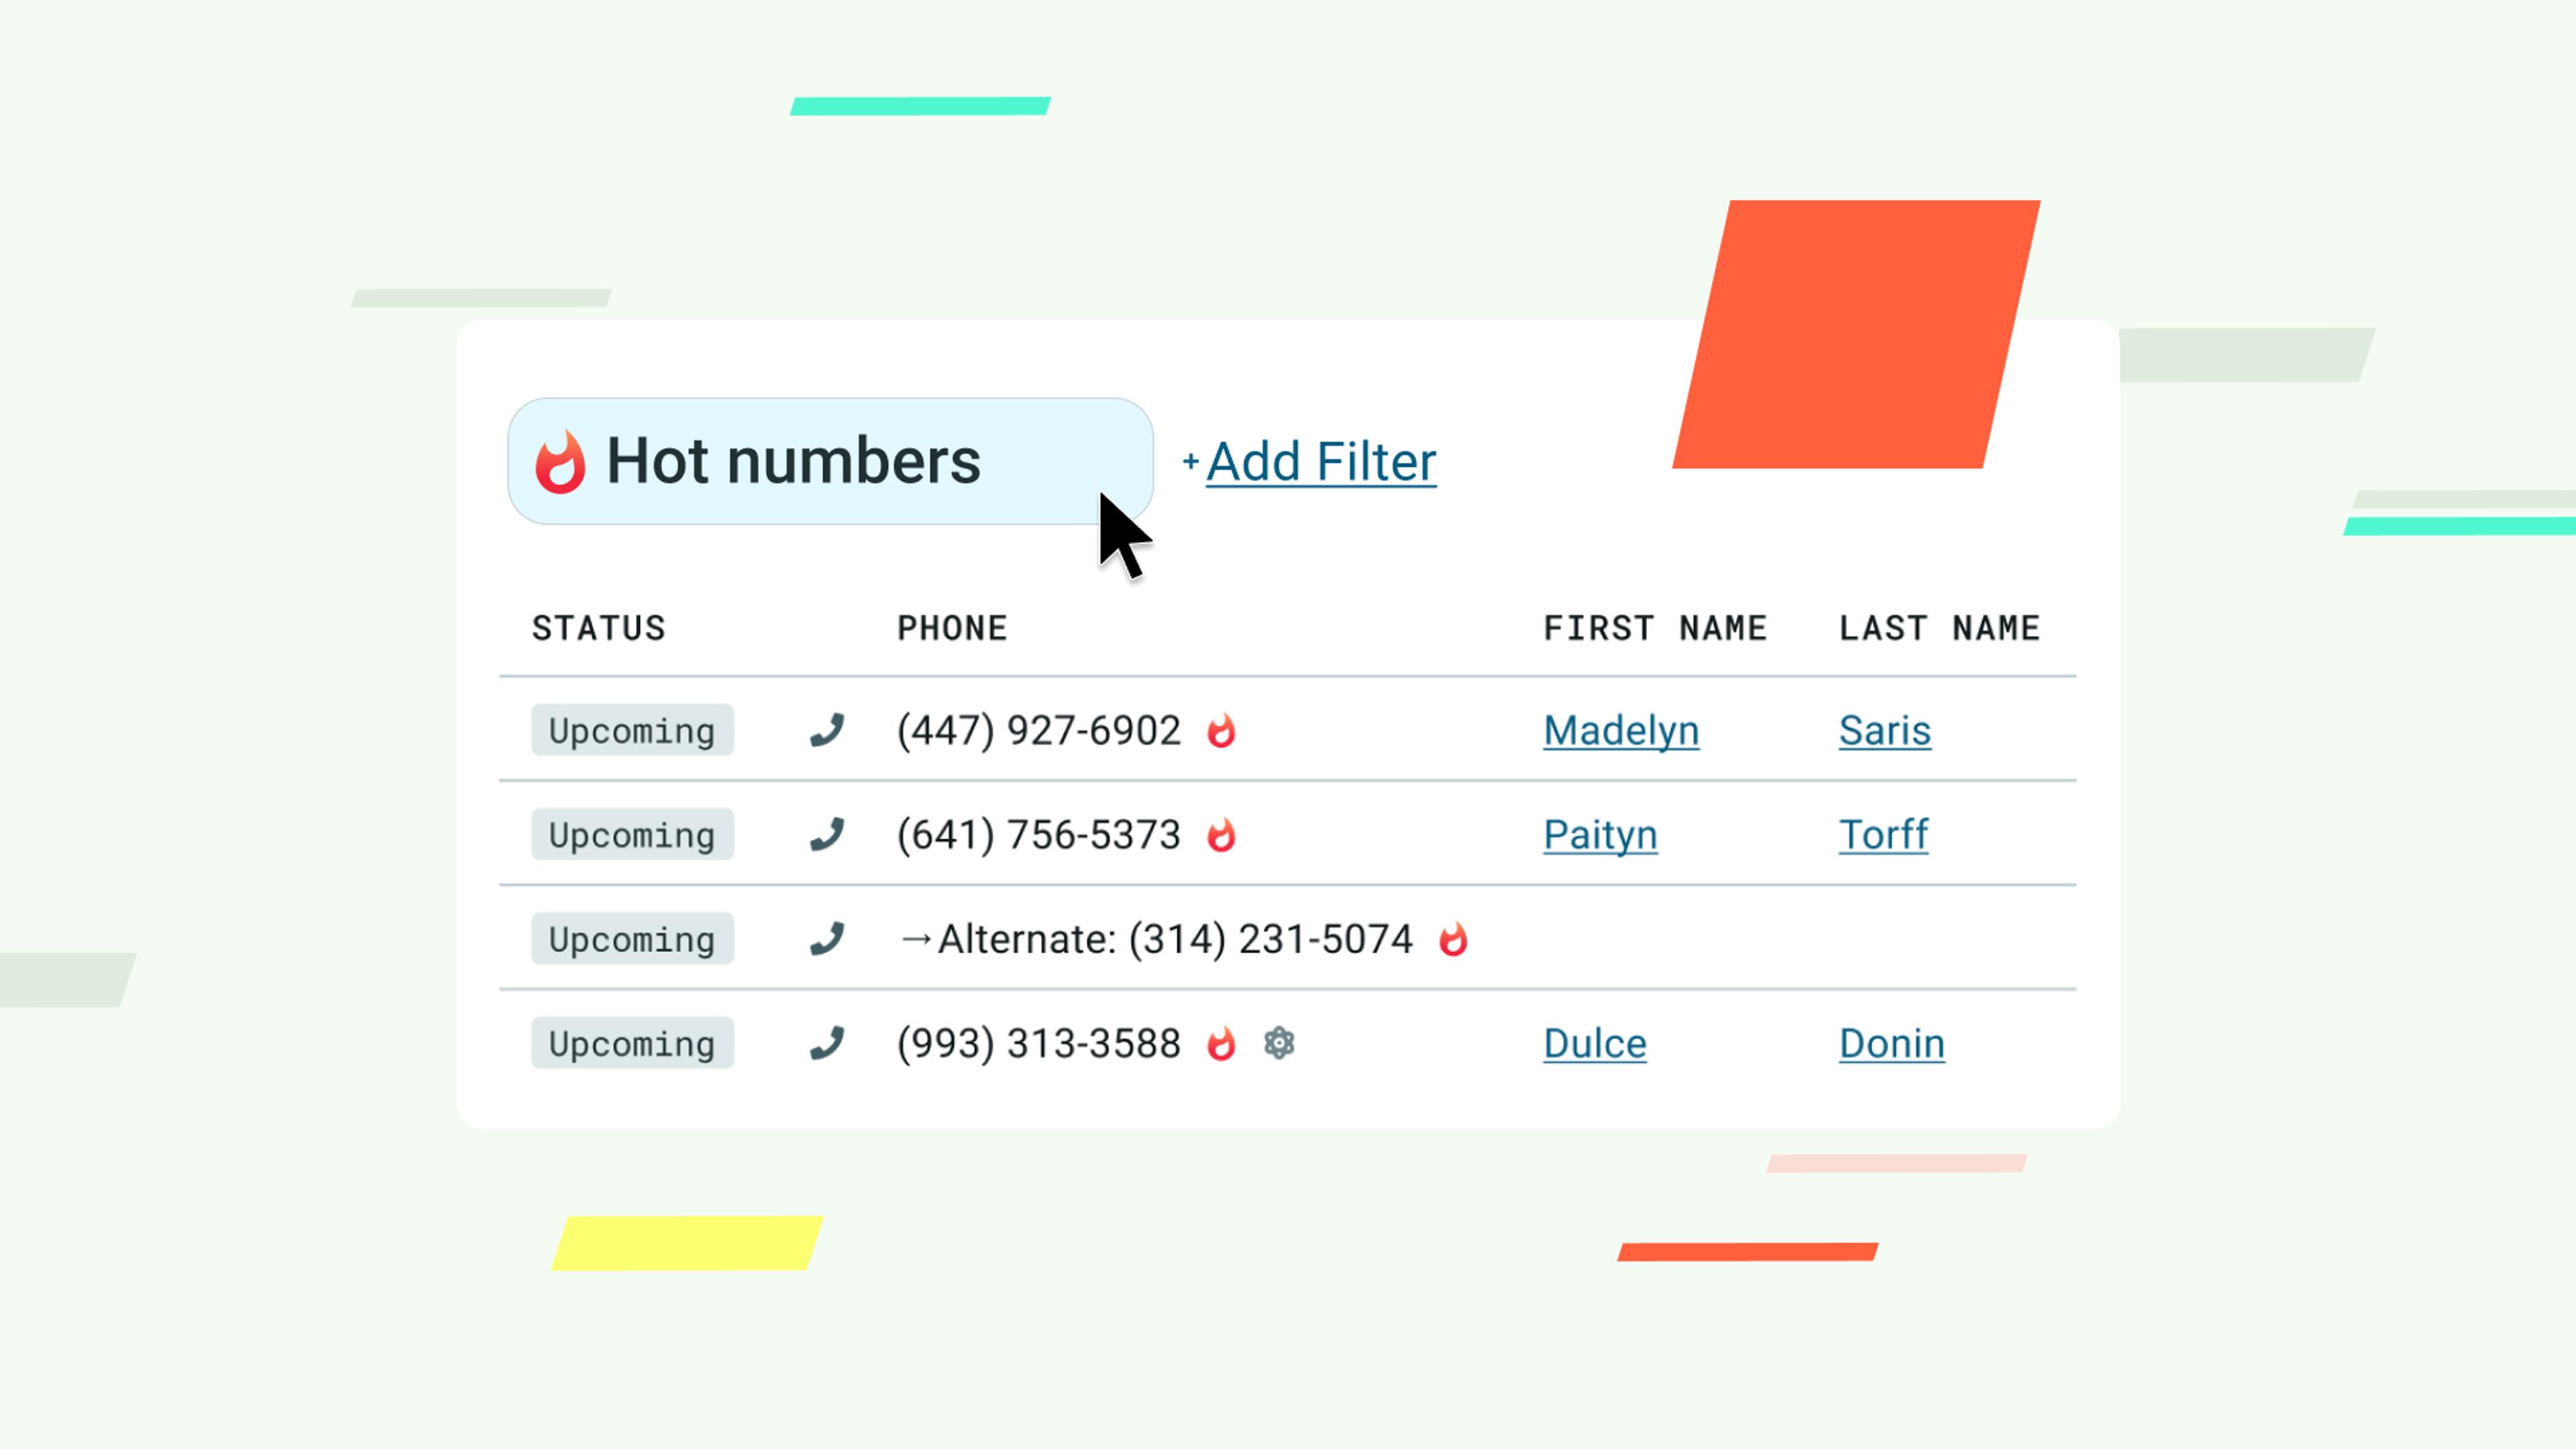Open the Paityn first name link
Screen dimensions: 2576x1449
(x=1599, y=834)
